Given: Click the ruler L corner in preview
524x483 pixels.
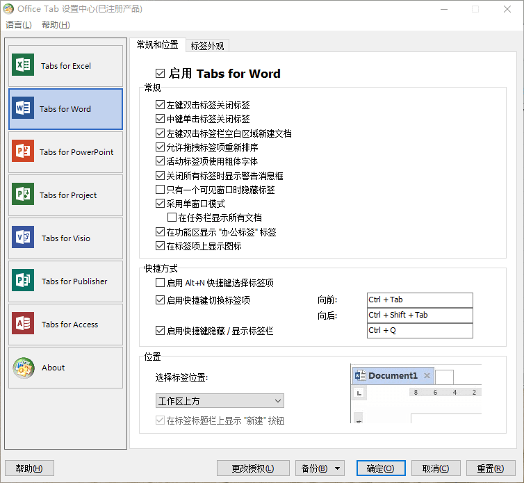Looking at the screenshot, I should (x=359, y=393).
